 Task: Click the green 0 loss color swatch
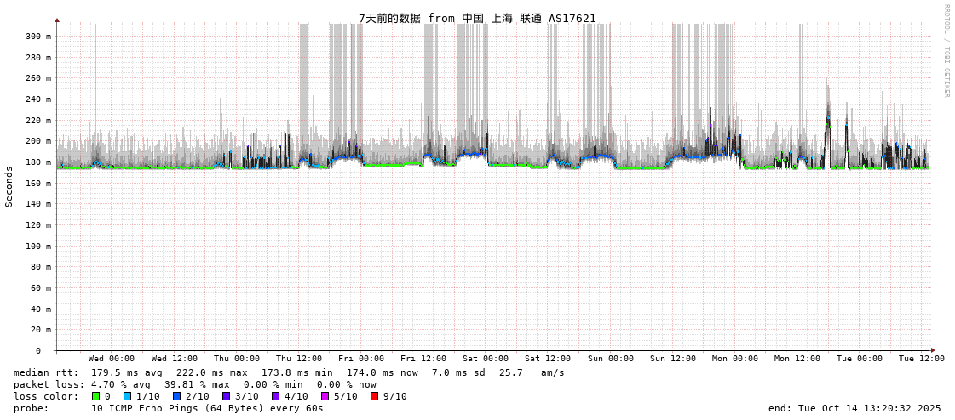96,396
